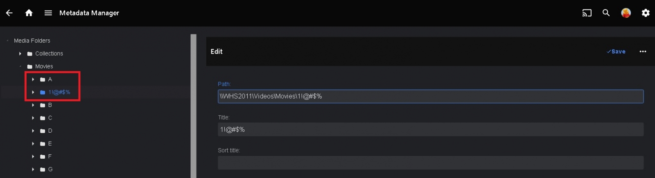Select the G folder in tree
This screenshot has height=178, width=655.
pyautogui.click(x=50, y=169)
